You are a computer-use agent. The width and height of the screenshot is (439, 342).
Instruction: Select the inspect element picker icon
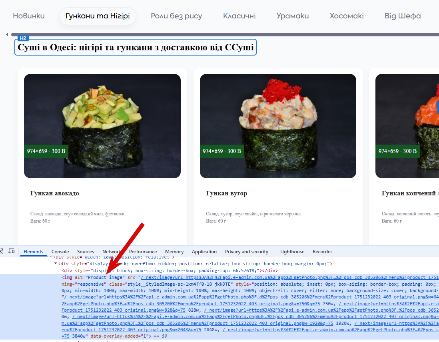pyautogui.click(x=1, y=251)
